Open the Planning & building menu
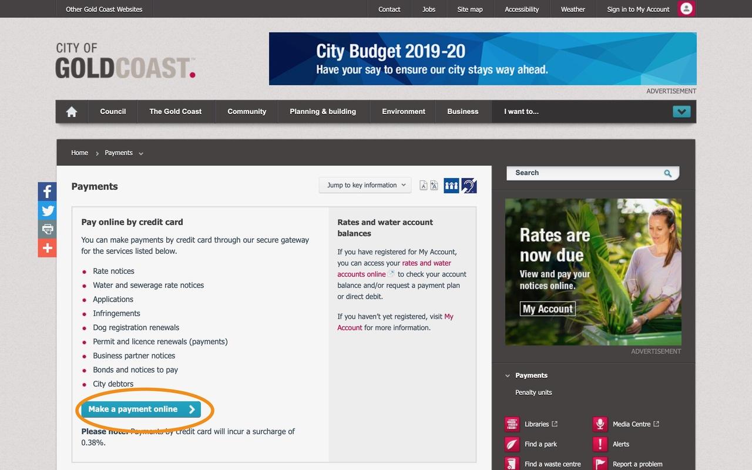Viewport: 752px width, 470px height. point(323,112)
